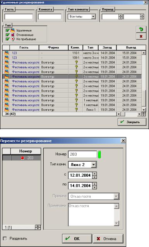This screenshot has height=247, width=149.
Task: Click the green indicator next to Номер field
Action: (x=99, y=155)
